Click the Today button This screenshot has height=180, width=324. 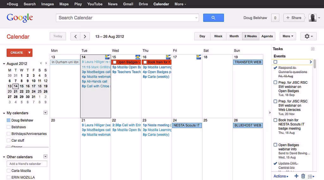click(x=58, y=36)
